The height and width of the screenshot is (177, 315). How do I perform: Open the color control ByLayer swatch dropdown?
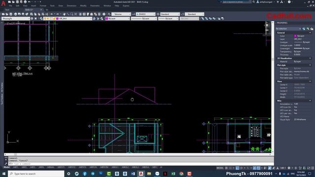[118, 19]
